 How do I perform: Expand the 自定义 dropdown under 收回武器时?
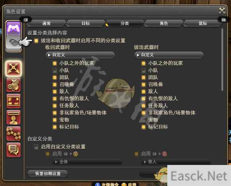coord(80,55)
